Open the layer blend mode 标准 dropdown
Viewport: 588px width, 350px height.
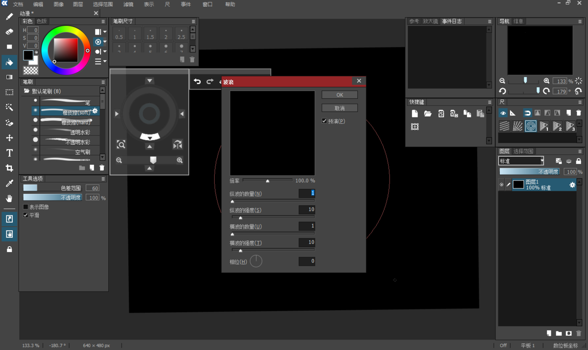click(x=521, y=161)
